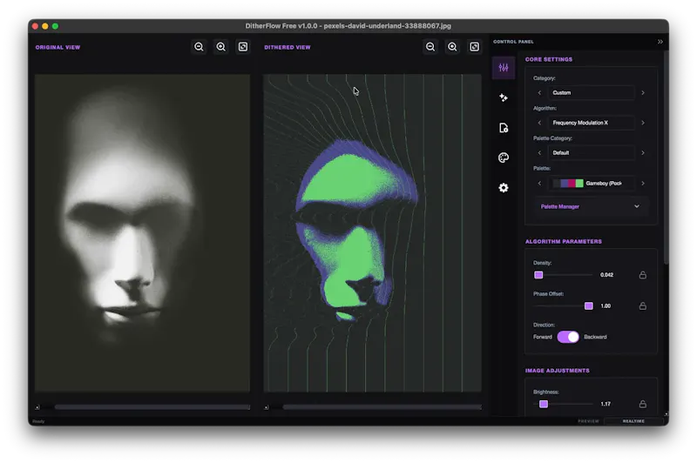Open the gear settings sidebar icon
The image size is (697, 463).
pos(504,188)
